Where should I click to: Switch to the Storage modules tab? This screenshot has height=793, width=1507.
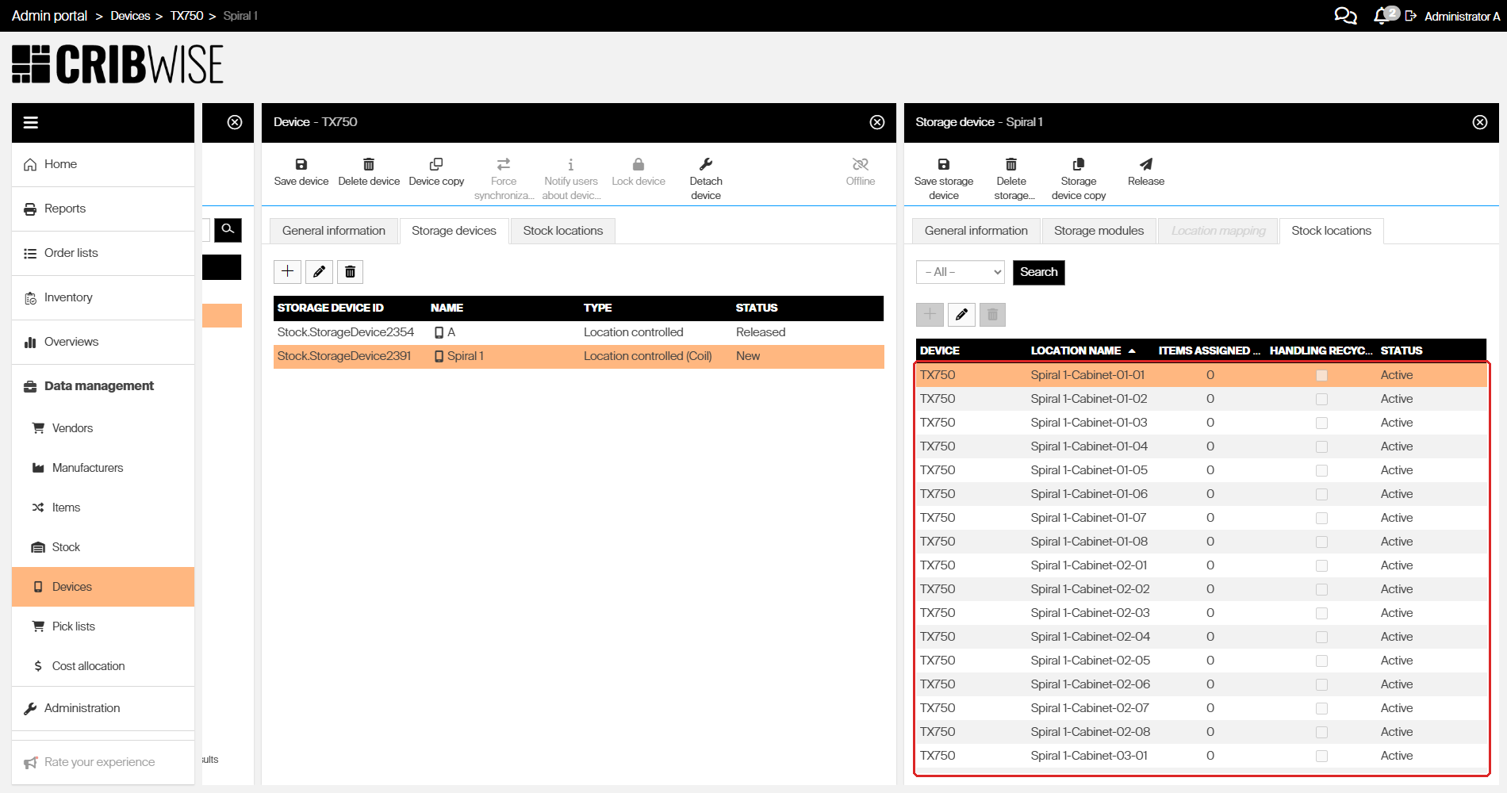[x=1099, y=231]
